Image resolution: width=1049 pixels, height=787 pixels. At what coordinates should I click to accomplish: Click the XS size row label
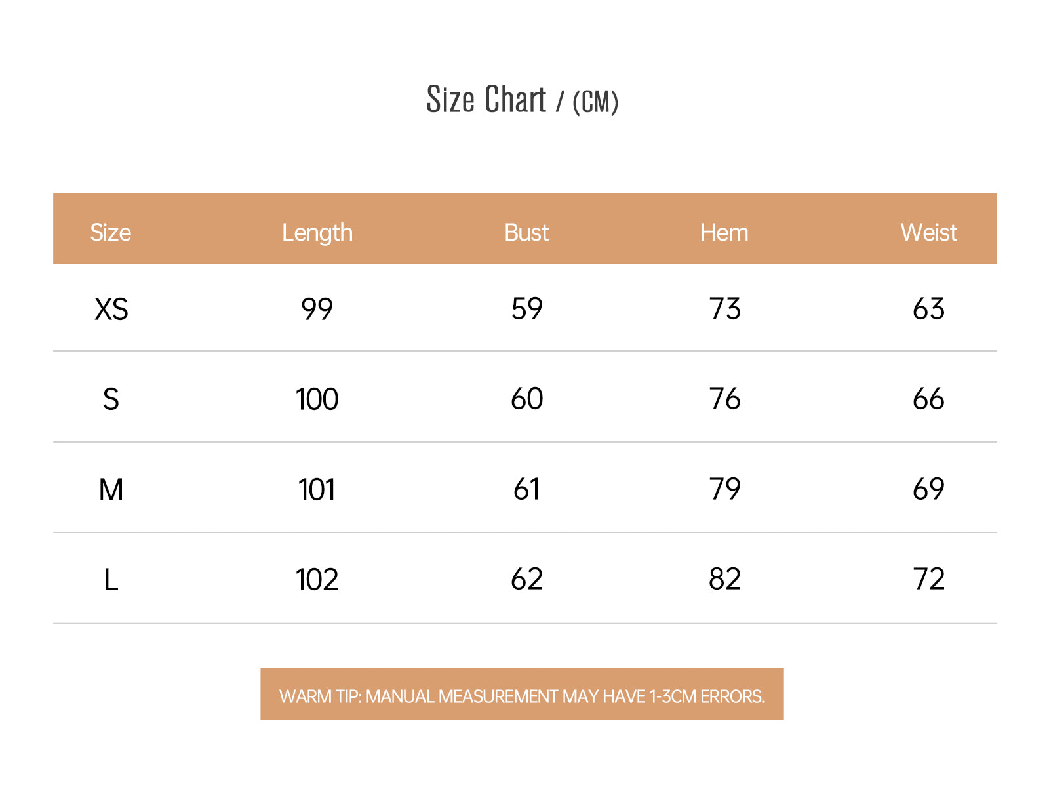[111, 309]
